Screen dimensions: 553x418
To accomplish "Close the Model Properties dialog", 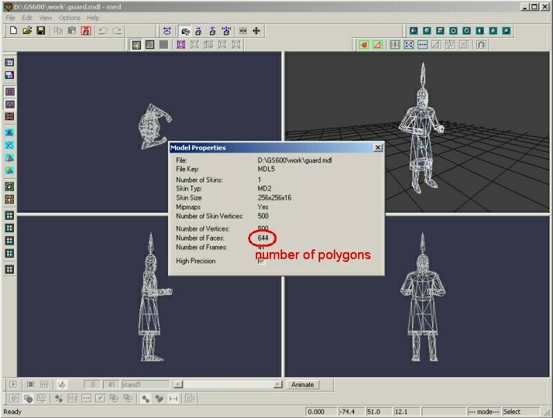I will [x=377, y=147].
